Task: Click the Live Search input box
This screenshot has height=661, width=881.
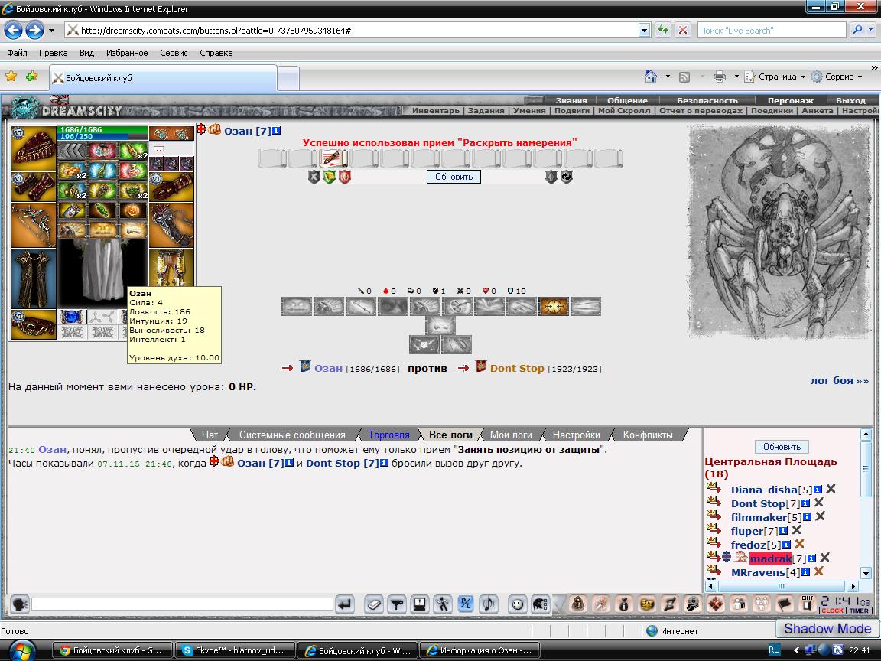Action: 771,31
